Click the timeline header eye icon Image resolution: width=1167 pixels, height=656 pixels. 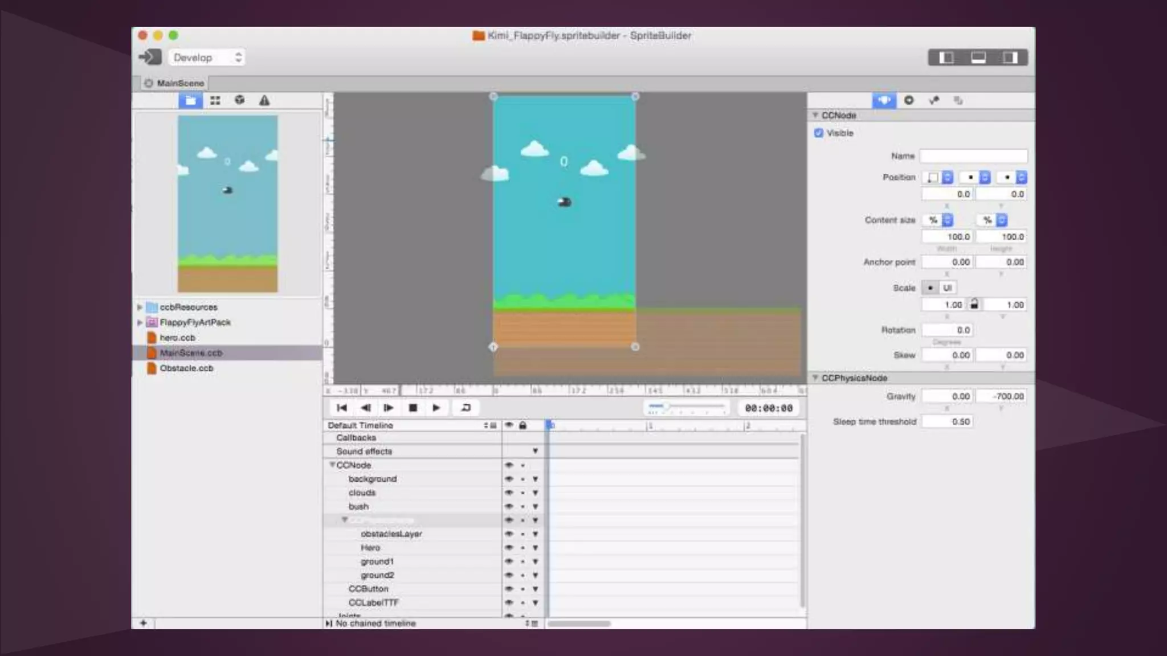(509, 425)
